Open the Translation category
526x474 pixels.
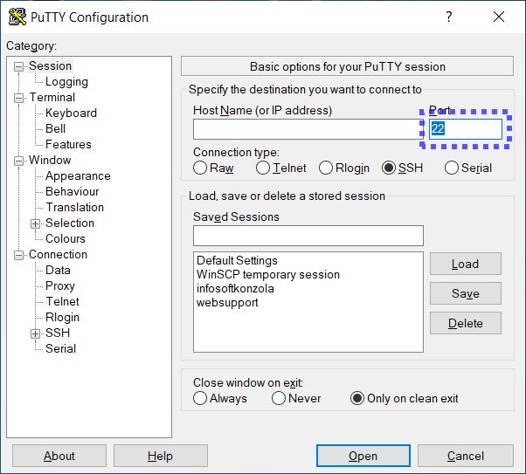(75, 207)
